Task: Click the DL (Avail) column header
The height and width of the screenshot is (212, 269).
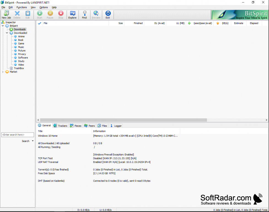Action: pos(155,23)
